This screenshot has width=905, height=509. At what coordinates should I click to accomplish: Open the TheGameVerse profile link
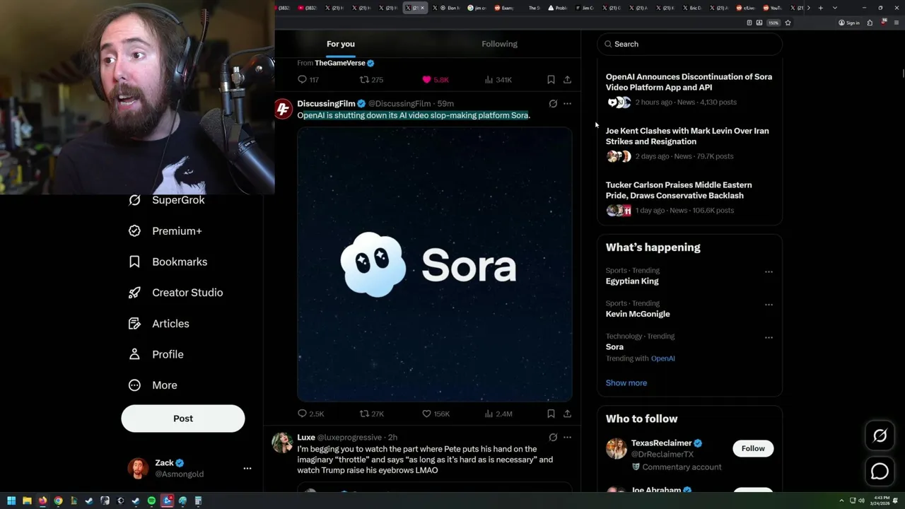(340, 63)
